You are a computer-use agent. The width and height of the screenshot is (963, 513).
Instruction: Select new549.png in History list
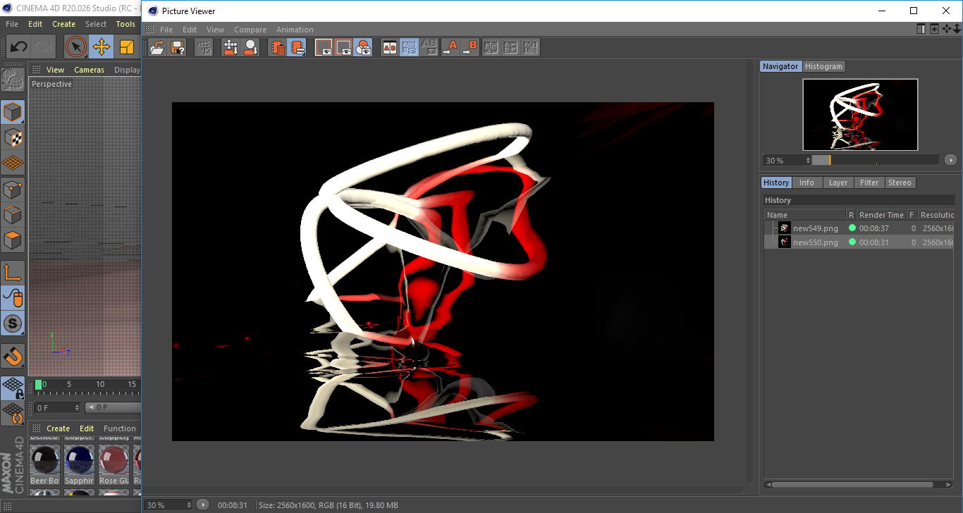[x=859, y=228]
